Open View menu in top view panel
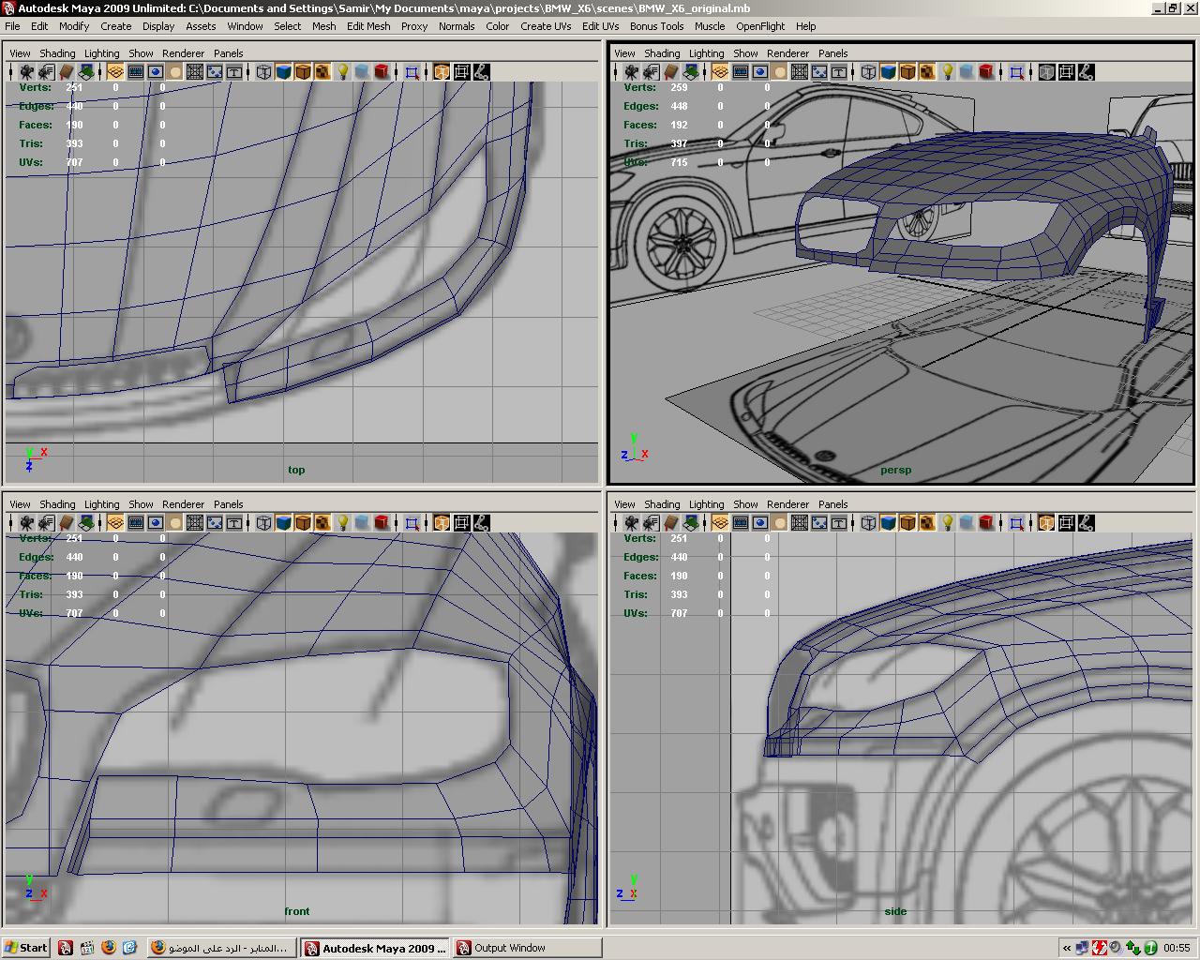The image size is (1200, 960). pos(20,53)
